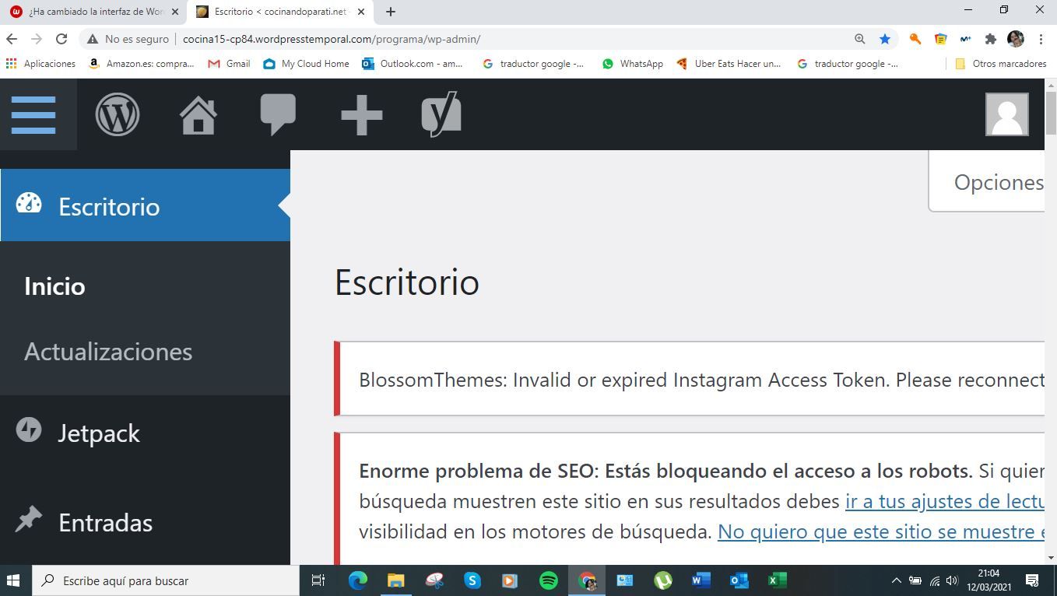Open the notification center icon
This screenshot has height=596, width=1057.
click(1033, 580)
